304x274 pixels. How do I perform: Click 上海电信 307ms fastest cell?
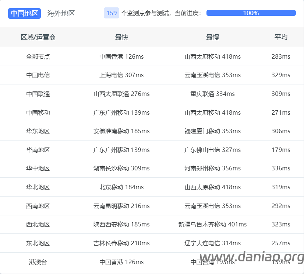[121, 75]
